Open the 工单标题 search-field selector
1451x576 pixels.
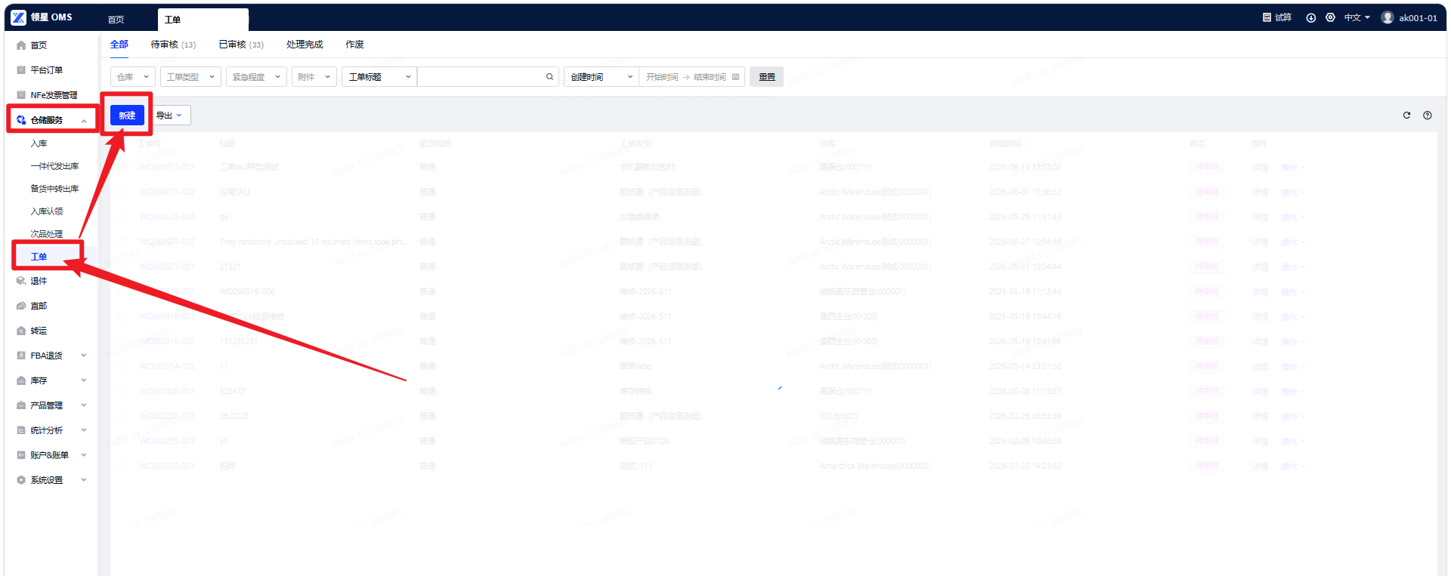[x=379, y=77]
